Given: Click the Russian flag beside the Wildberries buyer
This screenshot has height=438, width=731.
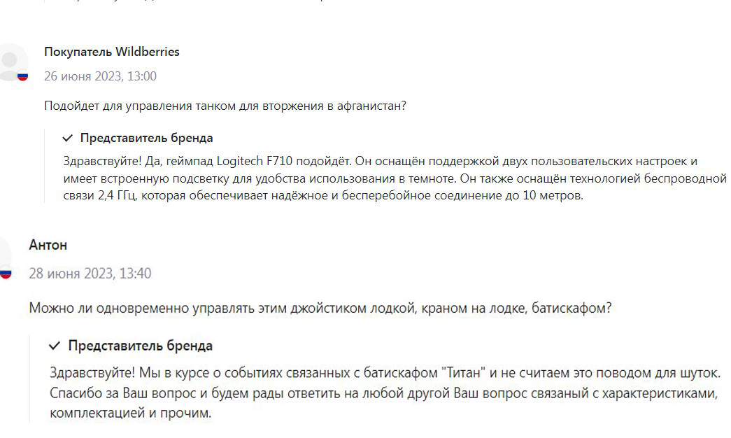Looking at the screenshot, I should point(23,76).
